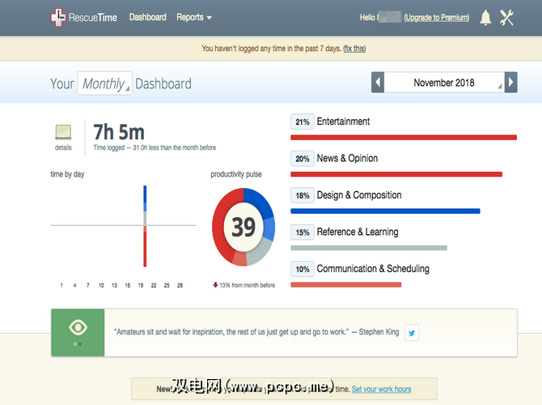Click the laptop details icon

point(63,132)
